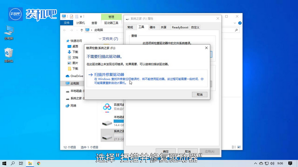Go up one folder level

point(82,30)
